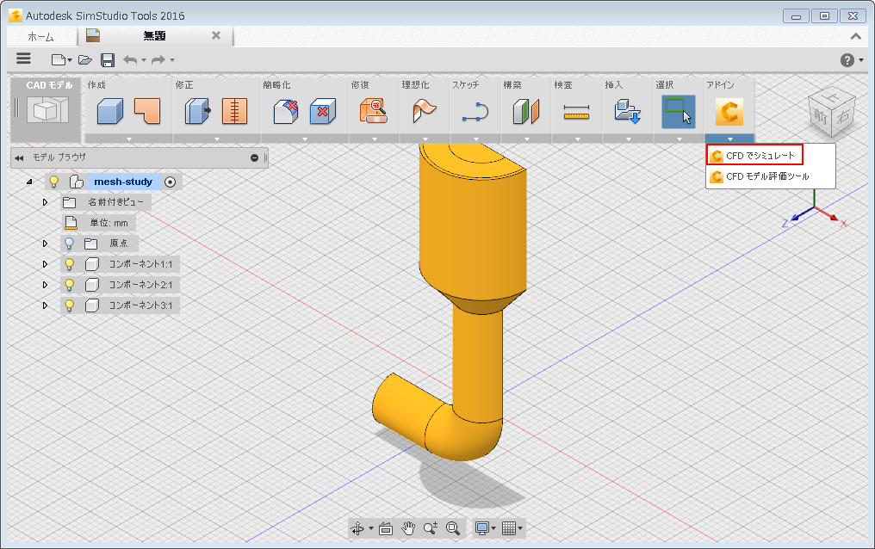Open the undo history dropdown
Image resolution: width=875 pixels, height=549 pixels.
point(144,60)
